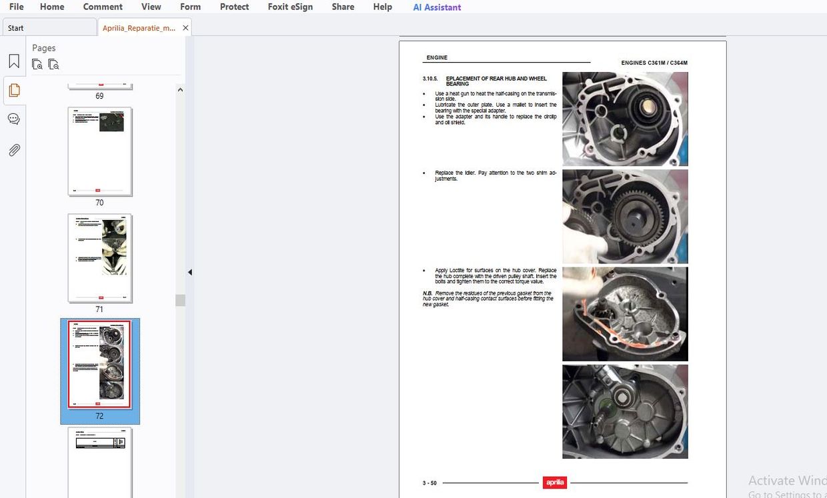The width and height of the screenshot is (827, 498).
Task: Toggle the Pages thumbnail panel icon
Action: 14,90
